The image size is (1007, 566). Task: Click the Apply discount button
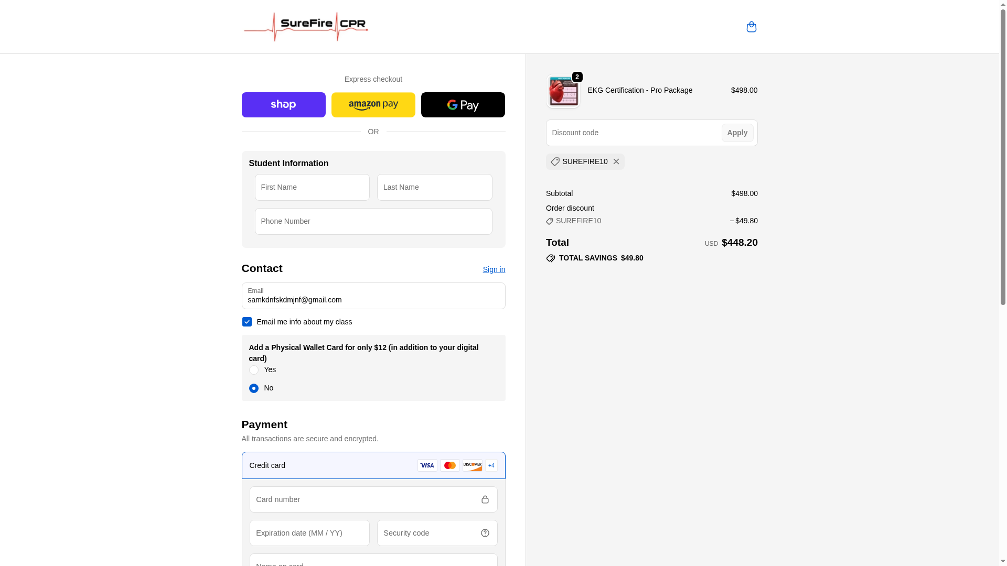point(737,133)
